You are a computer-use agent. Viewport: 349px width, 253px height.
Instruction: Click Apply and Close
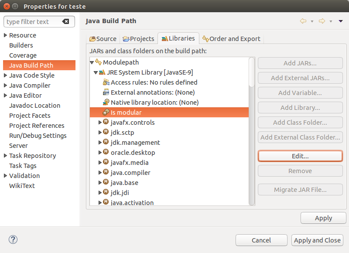317,240
